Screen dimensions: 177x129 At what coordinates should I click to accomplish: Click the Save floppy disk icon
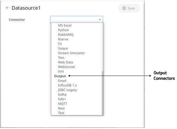[124, 8]
